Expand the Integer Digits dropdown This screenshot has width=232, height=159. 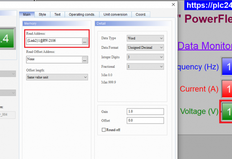[145, 57]
